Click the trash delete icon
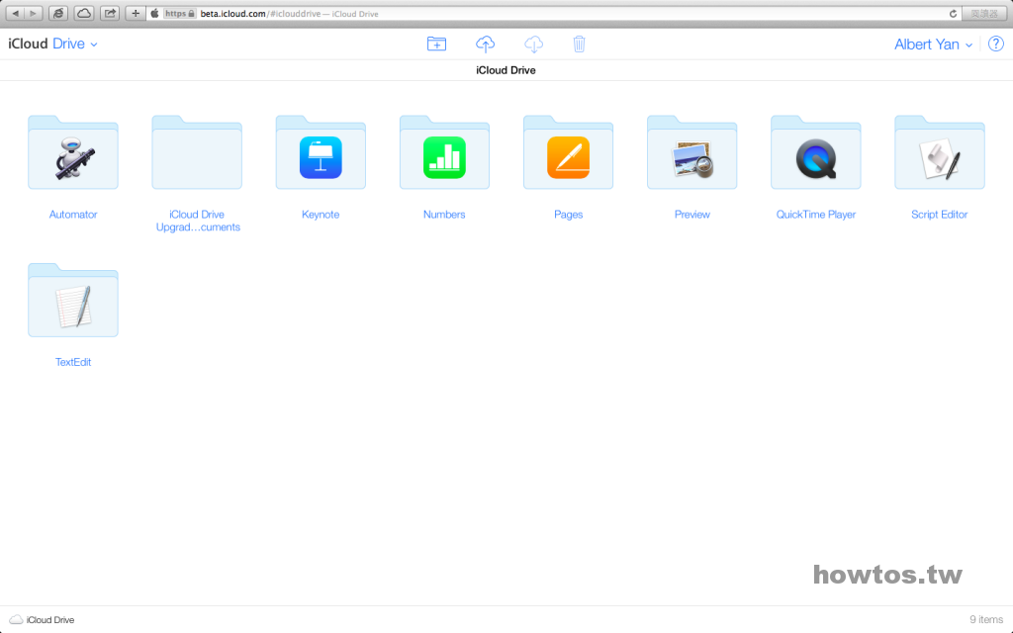The image size is (1013, 633). pyautogui.click(x=579, y=44)
